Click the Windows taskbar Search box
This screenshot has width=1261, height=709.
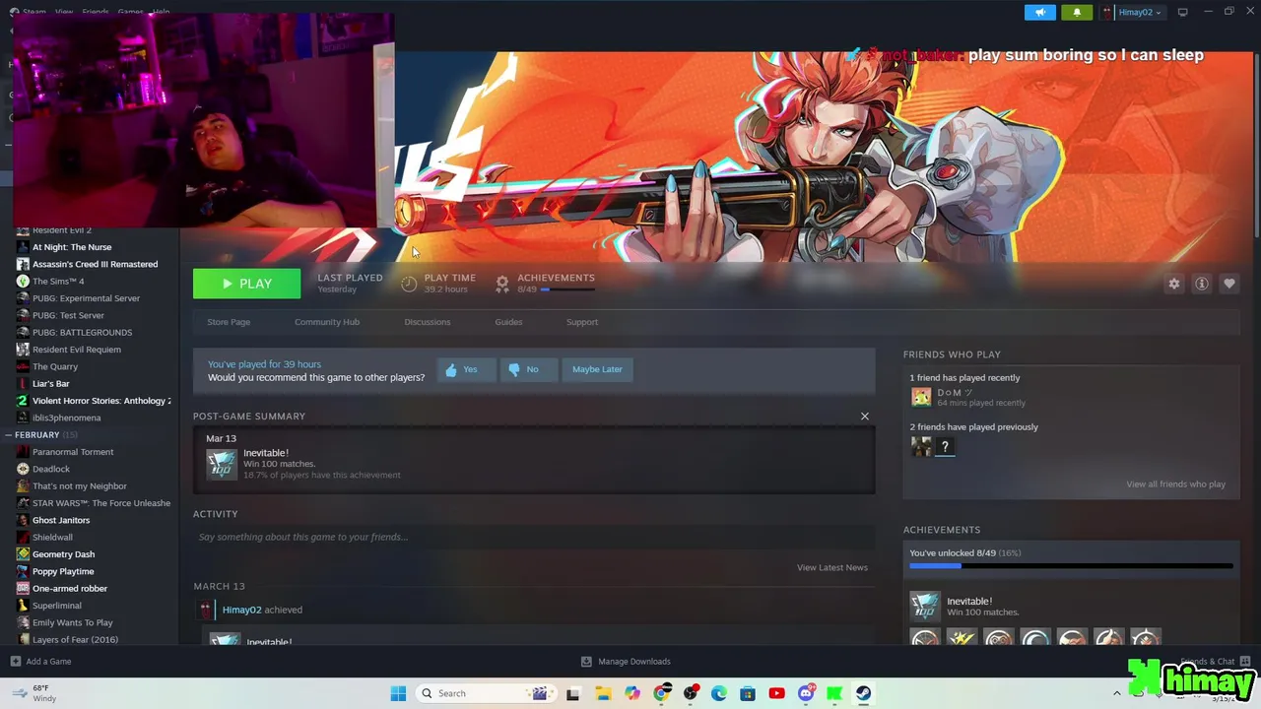(485, 693)
